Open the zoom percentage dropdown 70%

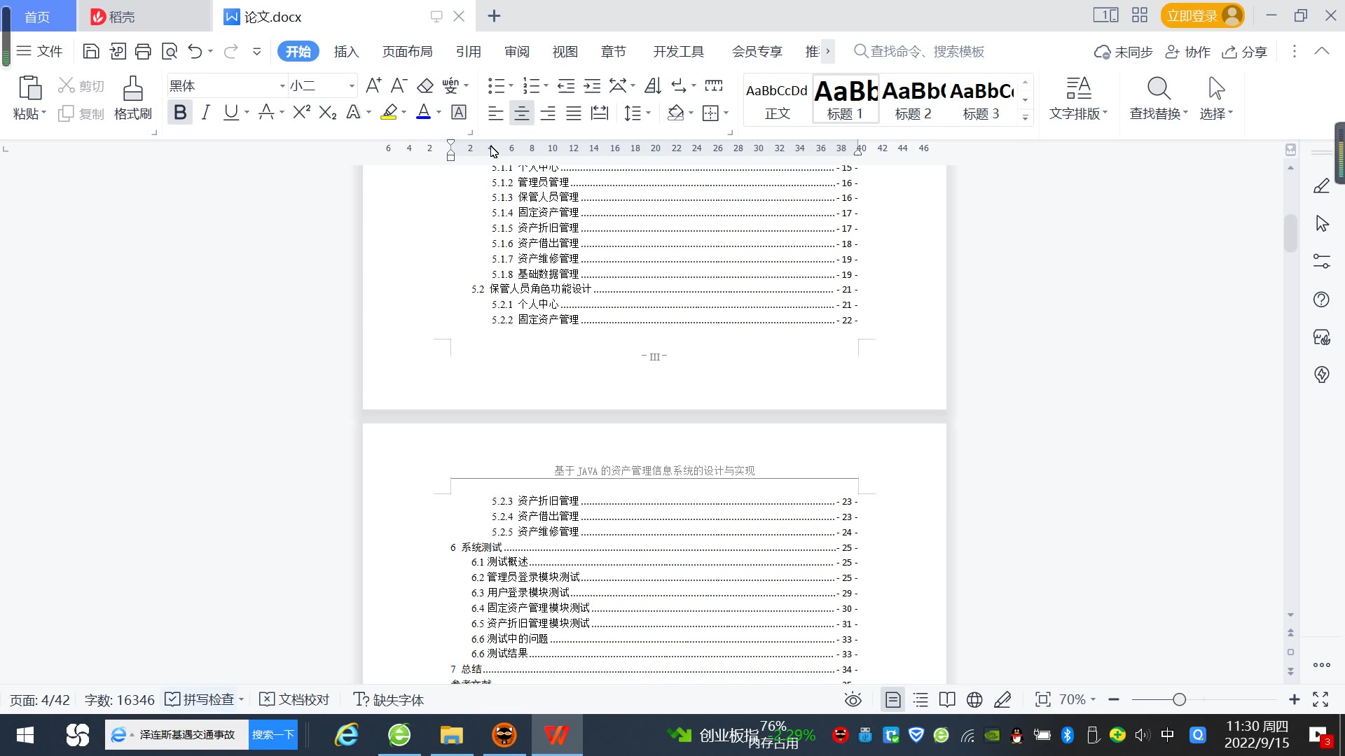[x=1077, y=699]
